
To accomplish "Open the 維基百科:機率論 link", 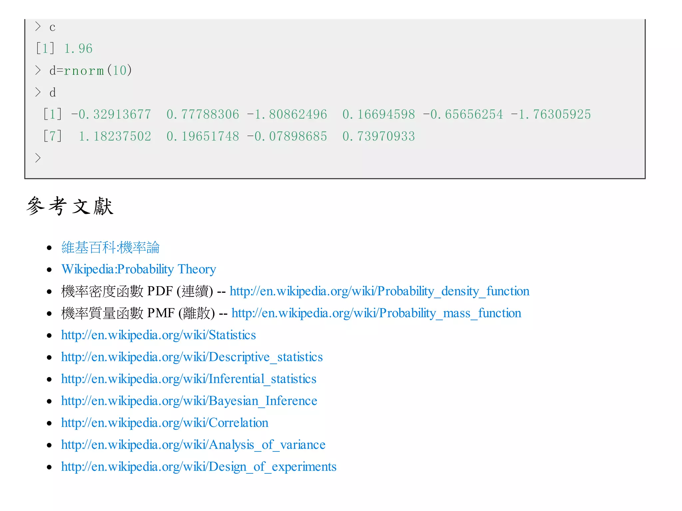I will pos(110,248).
